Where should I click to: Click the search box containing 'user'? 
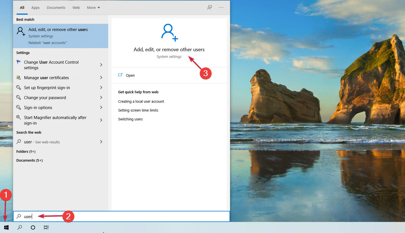pyautogui.click(x=122, y=216)
